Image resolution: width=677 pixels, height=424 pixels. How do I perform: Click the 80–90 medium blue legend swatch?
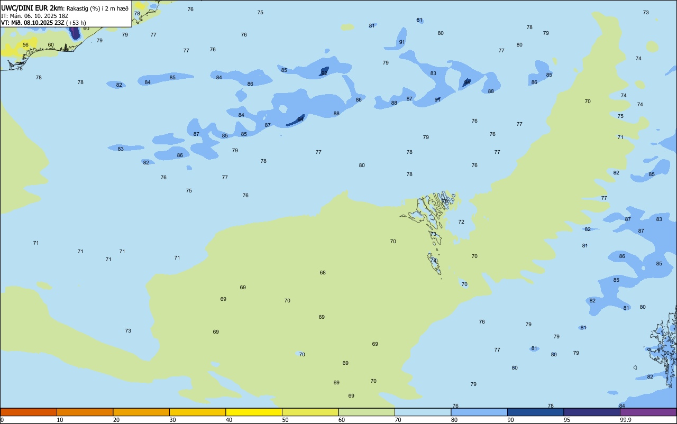pyautogui.click(x=479, y=412)
